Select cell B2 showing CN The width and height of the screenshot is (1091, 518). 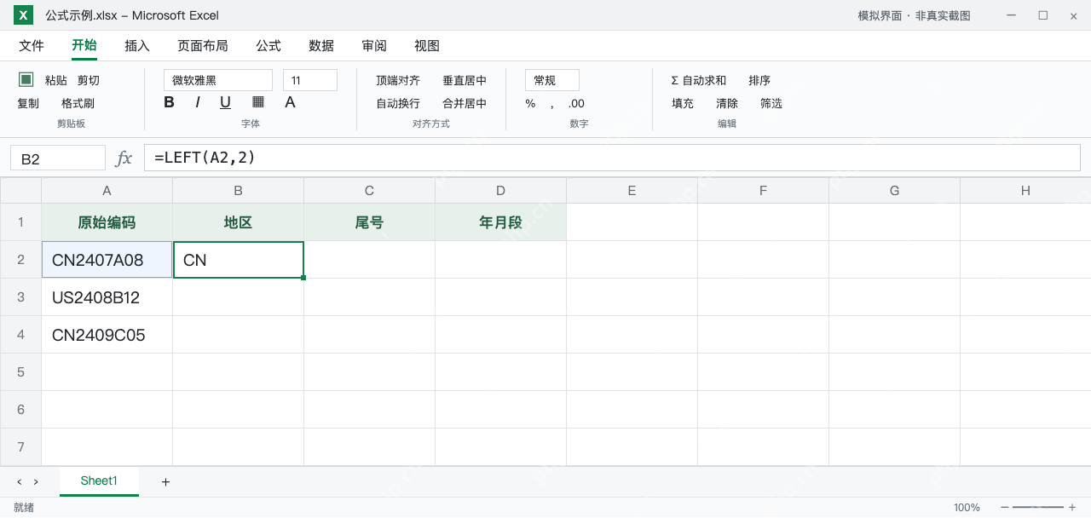tap(239, 260)
